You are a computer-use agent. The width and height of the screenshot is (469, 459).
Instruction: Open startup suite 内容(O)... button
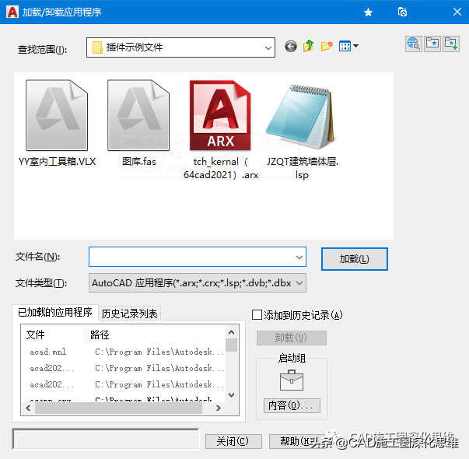tap(292, 406)
